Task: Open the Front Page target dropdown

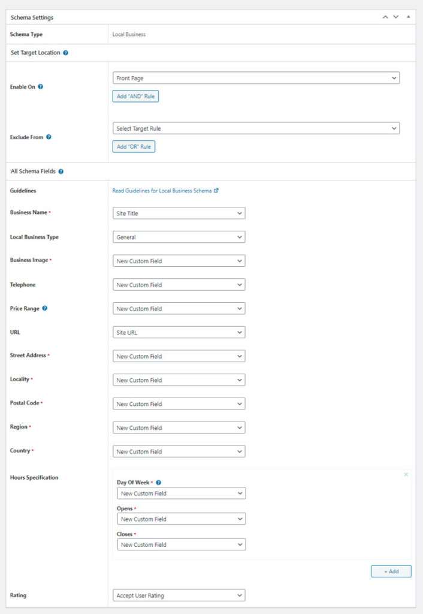Action: (256, 78)
